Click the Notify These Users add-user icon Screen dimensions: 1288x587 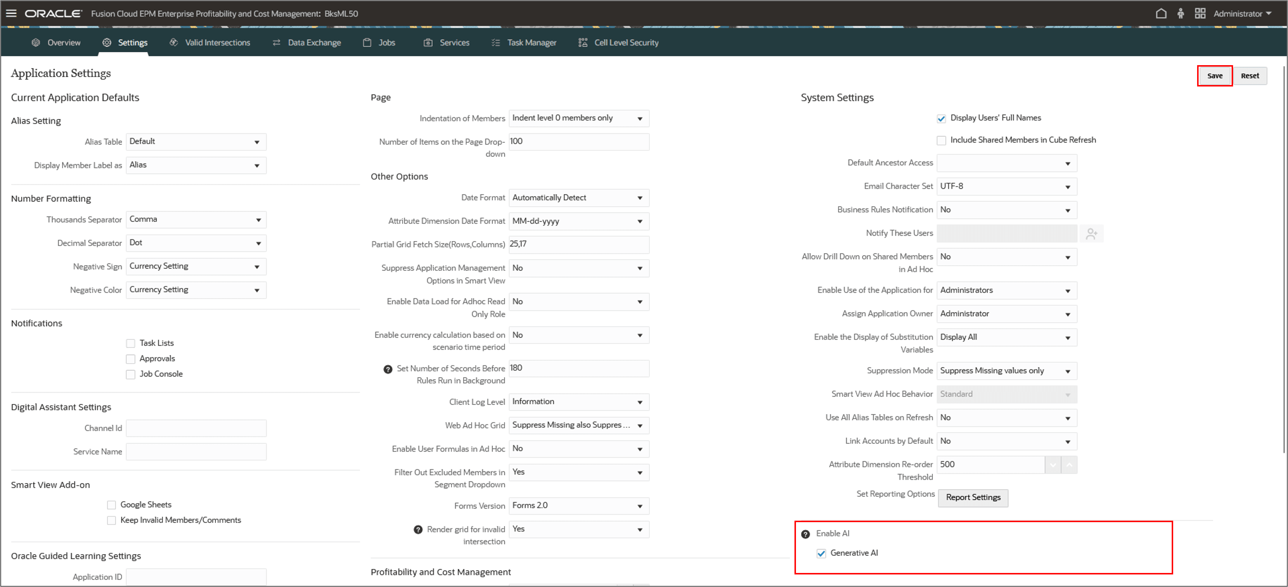[x=1092, y=233]
